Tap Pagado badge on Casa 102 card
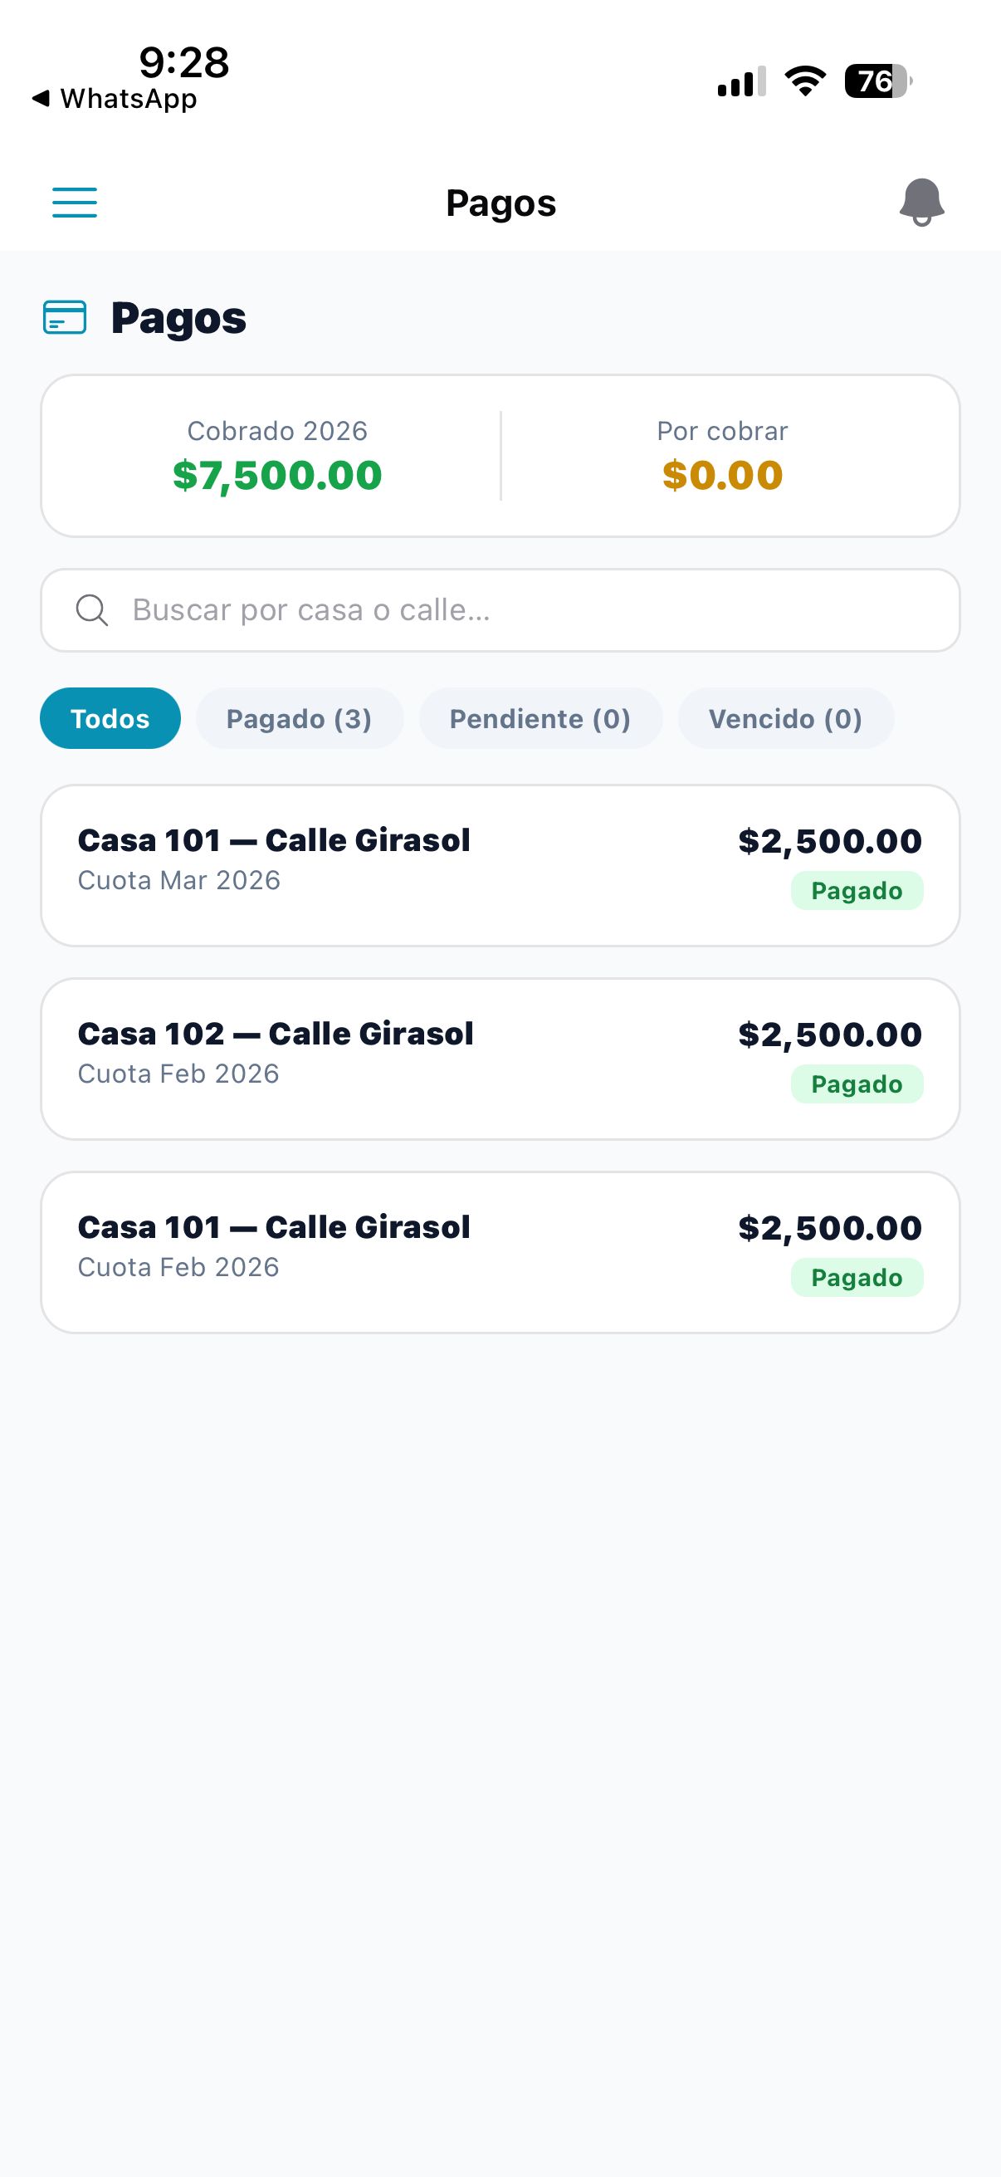 pyautogui.click(x=857, y=1084)
